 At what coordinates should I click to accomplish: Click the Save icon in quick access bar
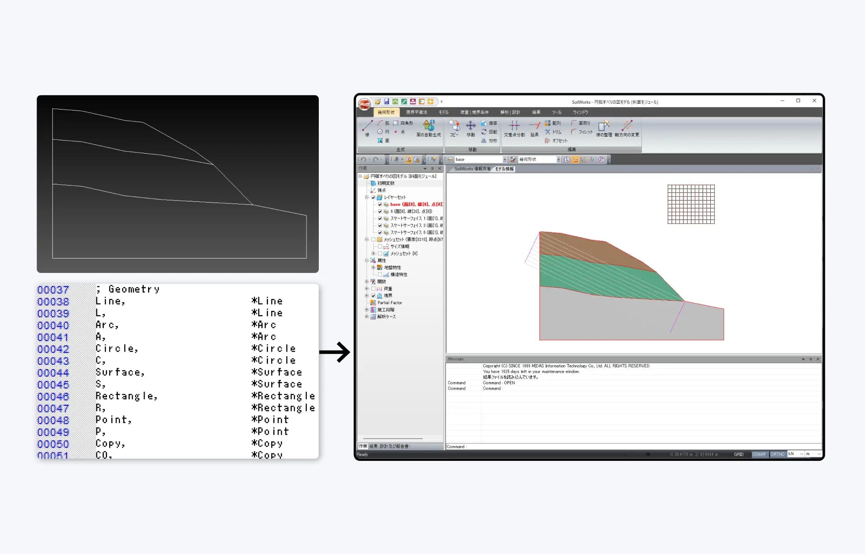[387, 102]
